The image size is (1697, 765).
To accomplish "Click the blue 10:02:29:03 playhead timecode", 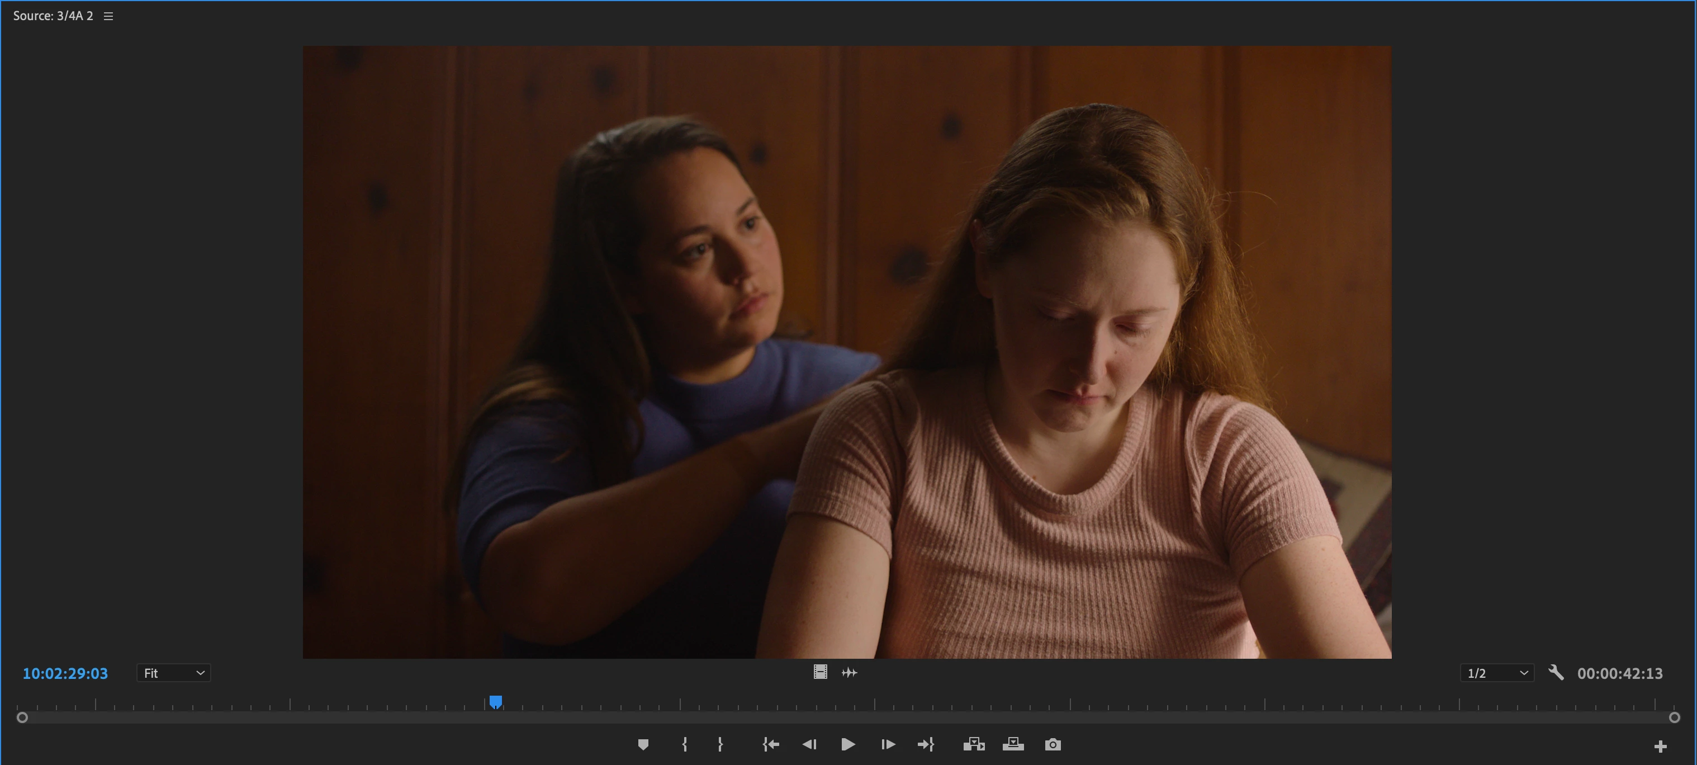I will (65, 673).
